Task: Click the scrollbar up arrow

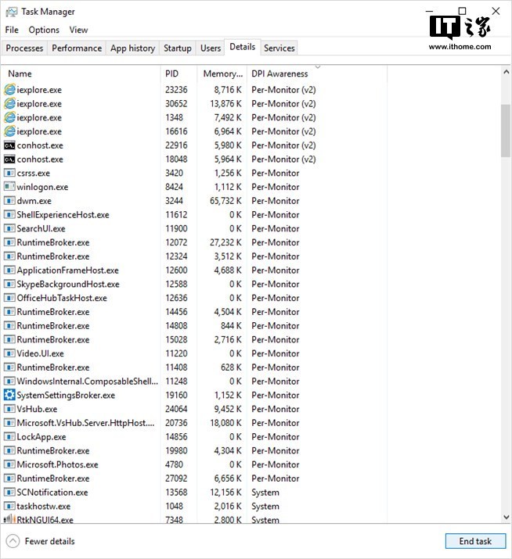Action: coord(506,72)
